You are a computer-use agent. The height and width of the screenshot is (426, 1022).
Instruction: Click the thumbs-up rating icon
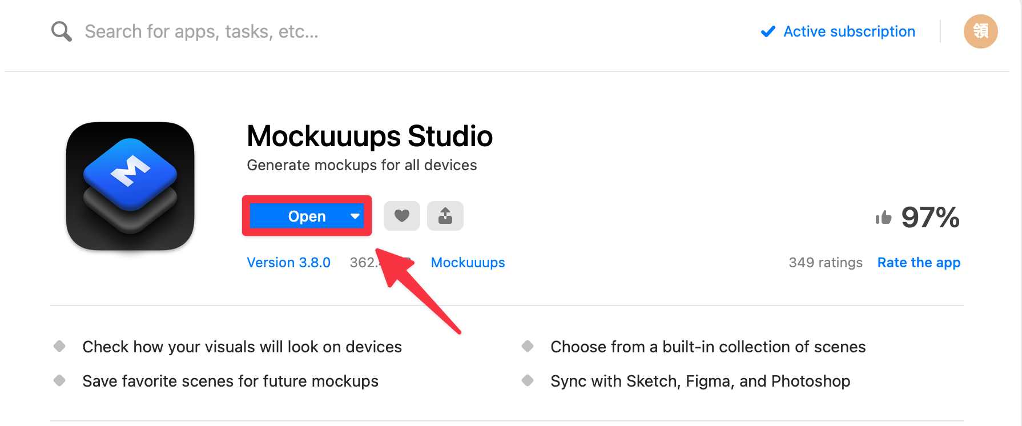pyautogui.click(x=883, y=218)
